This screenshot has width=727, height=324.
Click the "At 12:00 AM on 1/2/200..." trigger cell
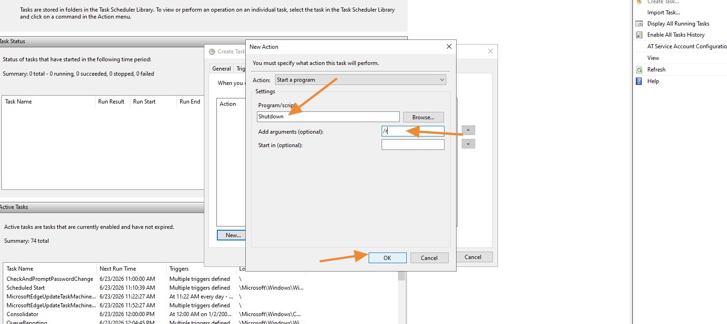pos(200,314)
